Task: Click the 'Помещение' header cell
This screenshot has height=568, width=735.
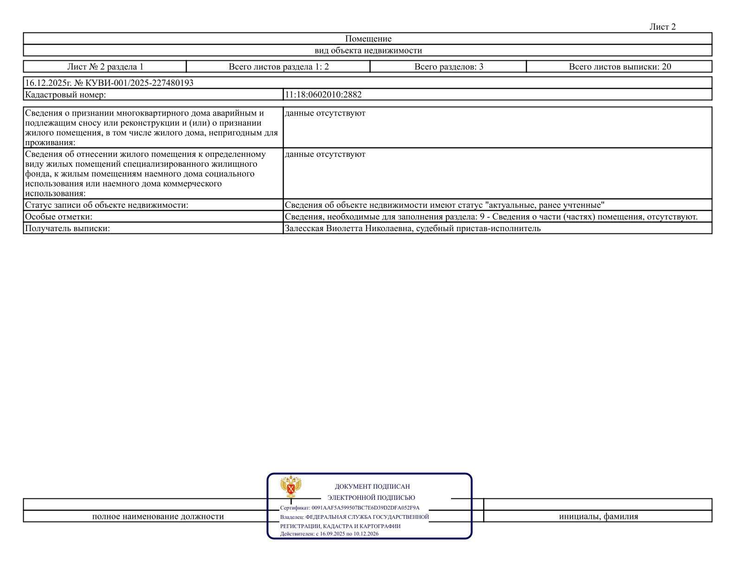Action: point(368,39)
